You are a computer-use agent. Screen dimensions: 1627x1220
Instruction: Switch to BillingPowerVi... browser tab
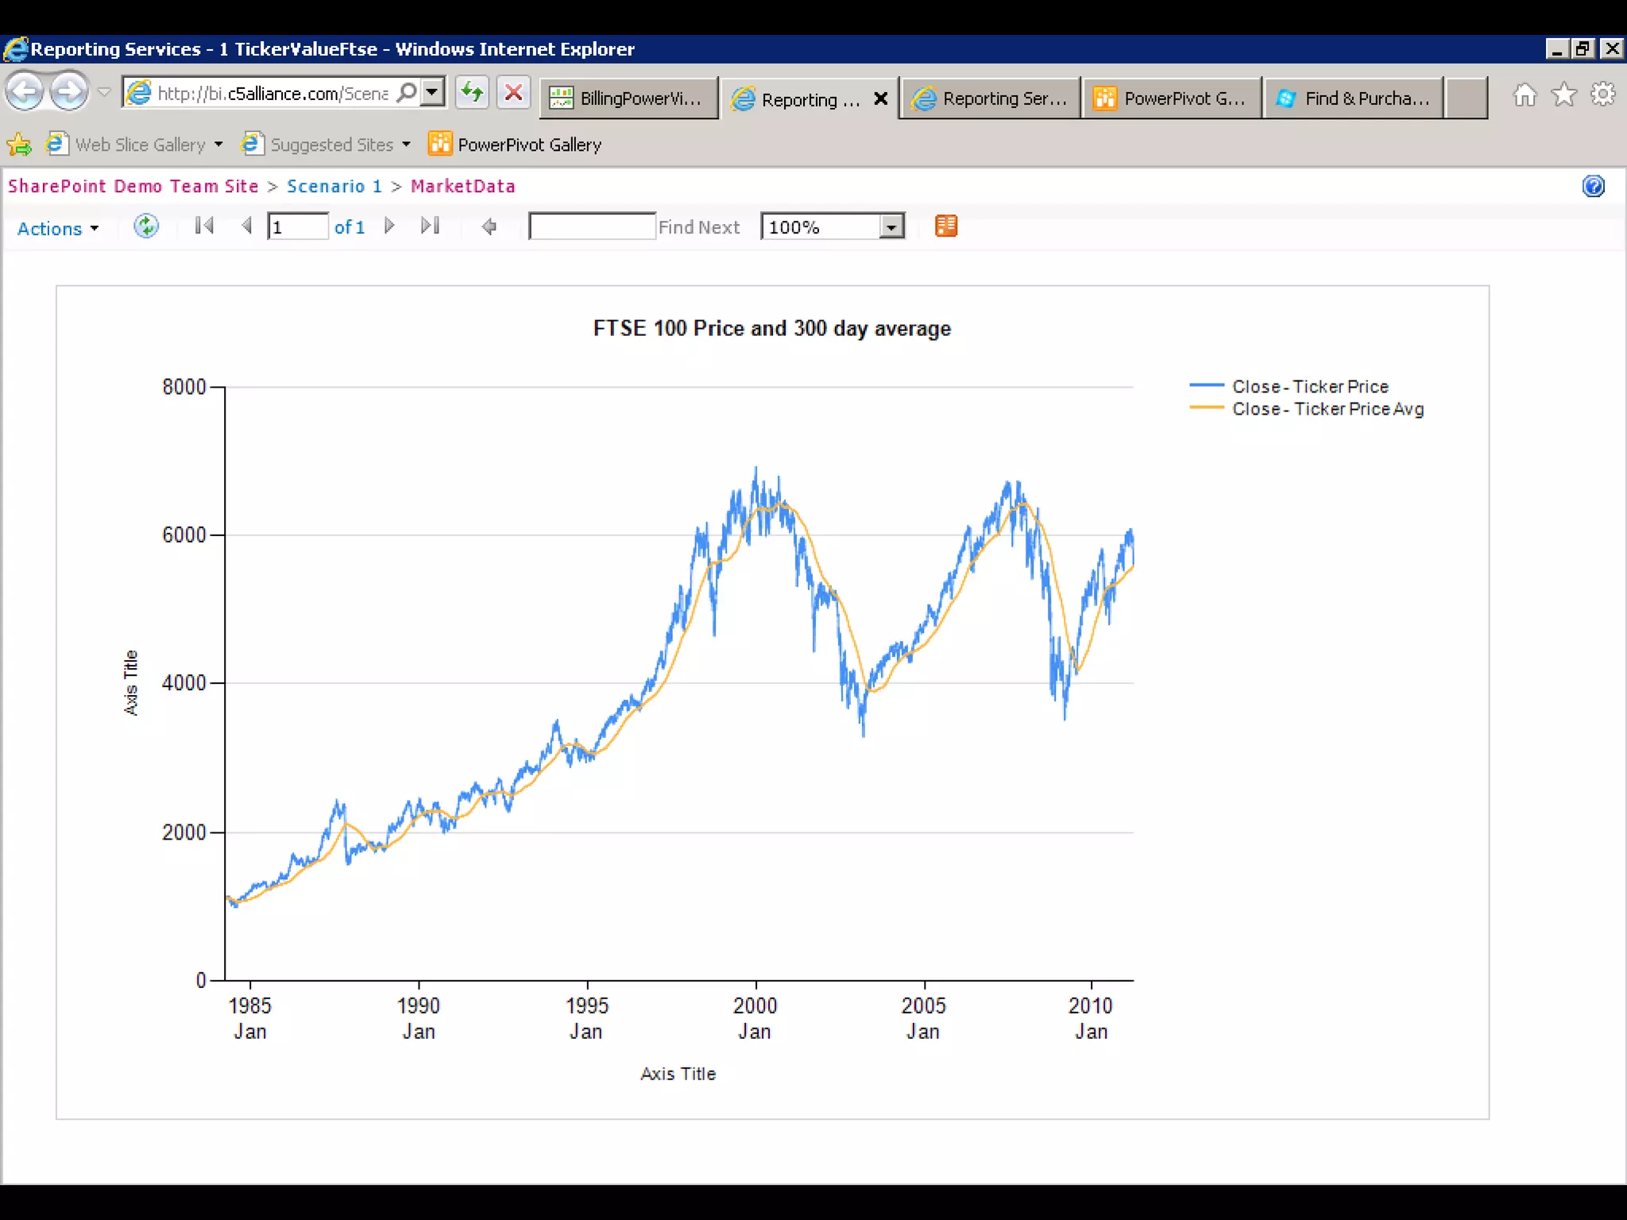[628, 98]
